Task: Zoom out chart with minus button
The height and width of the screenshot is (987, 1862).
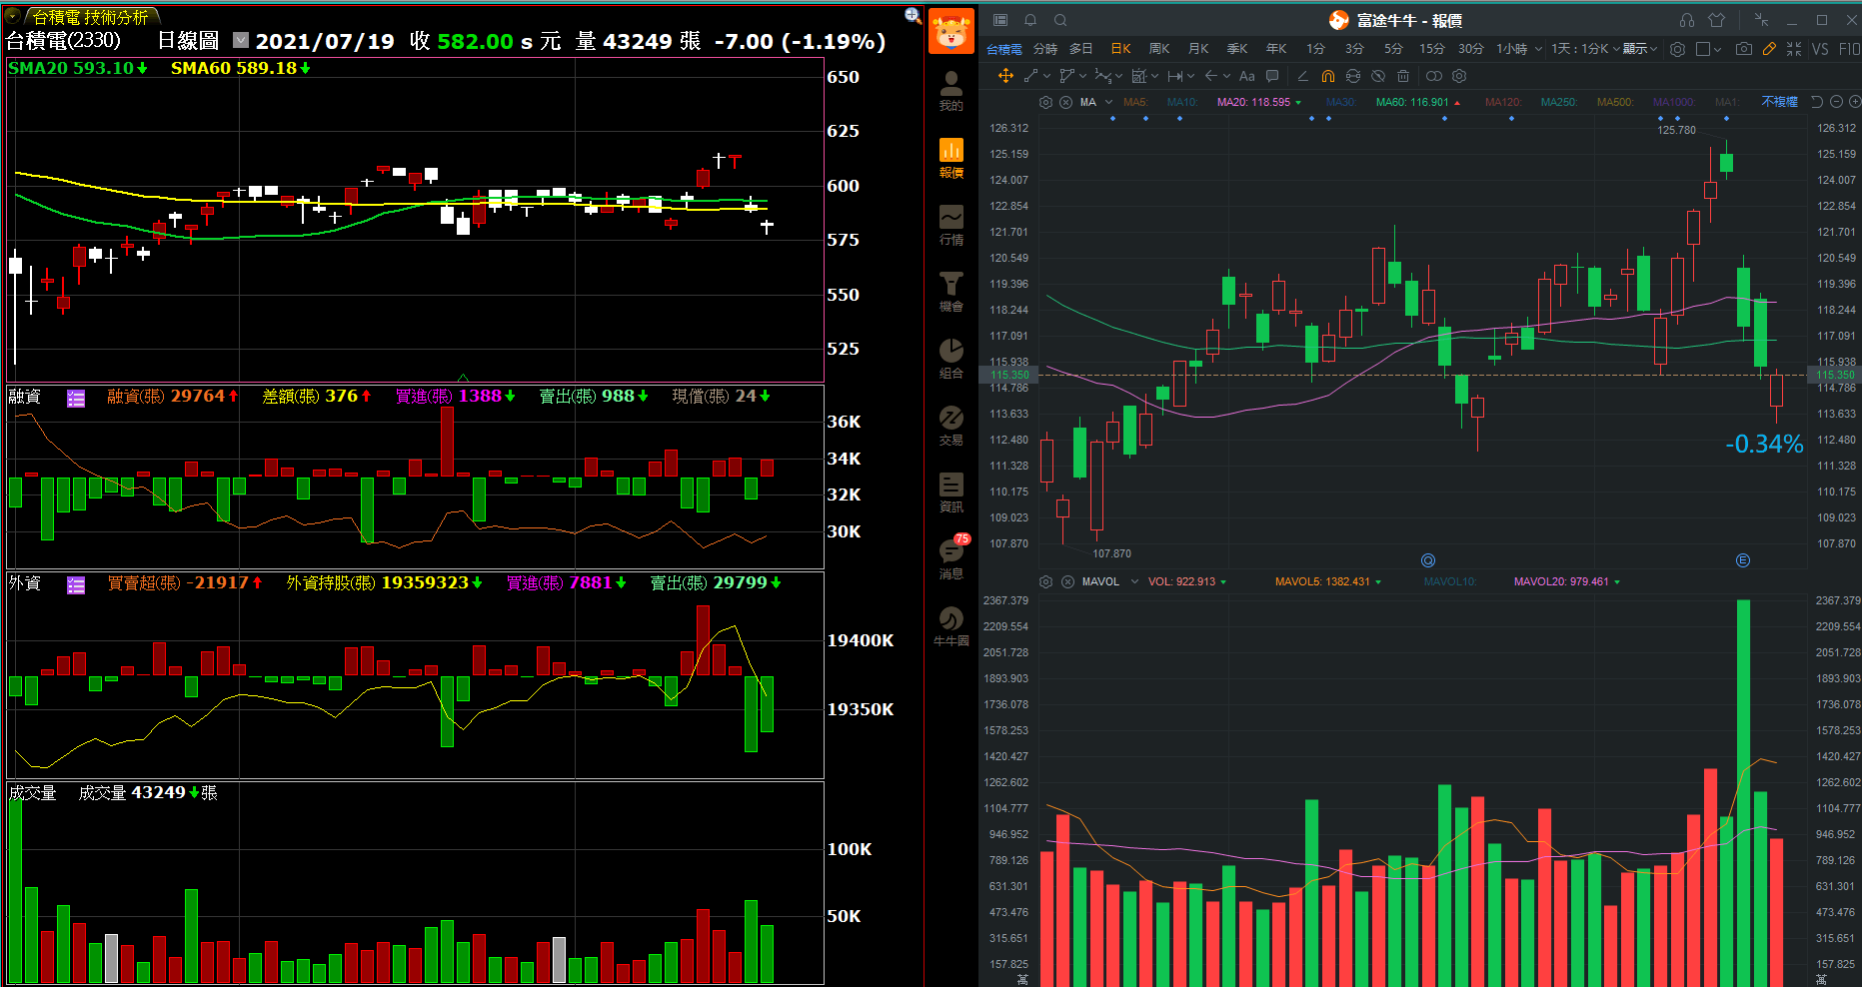Action: click(x=1836, y=102)
